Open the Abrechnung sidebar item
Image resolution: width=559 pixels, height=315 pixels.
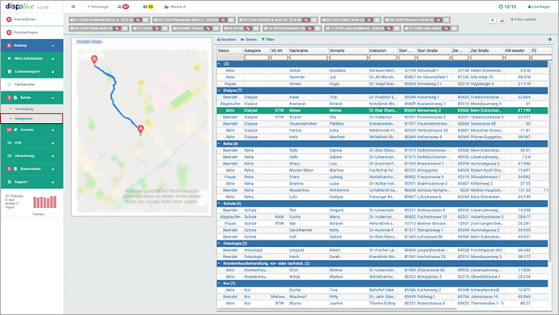tap(32, 156)
